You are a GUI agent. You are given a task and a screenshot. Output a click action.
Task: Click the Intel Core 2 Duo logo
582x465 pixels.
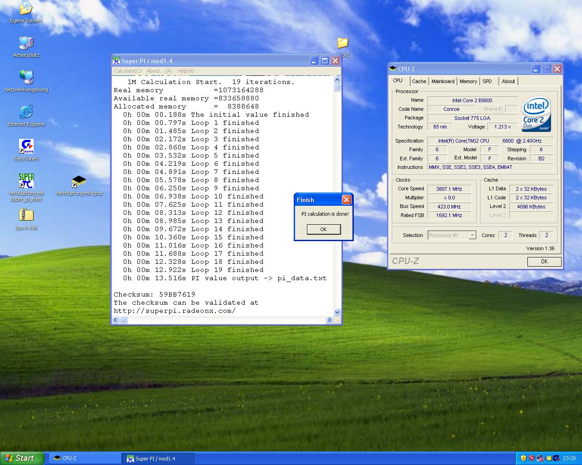536,114
